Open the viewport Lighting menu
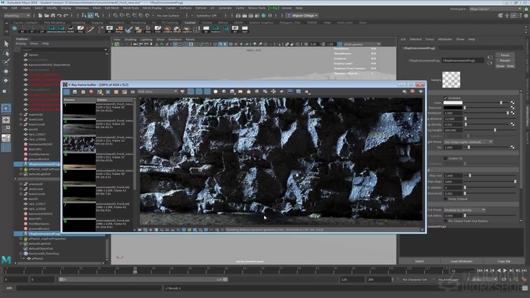Image resolution: width=530 pixels, height=298 pixels. (x=146, y=40)
